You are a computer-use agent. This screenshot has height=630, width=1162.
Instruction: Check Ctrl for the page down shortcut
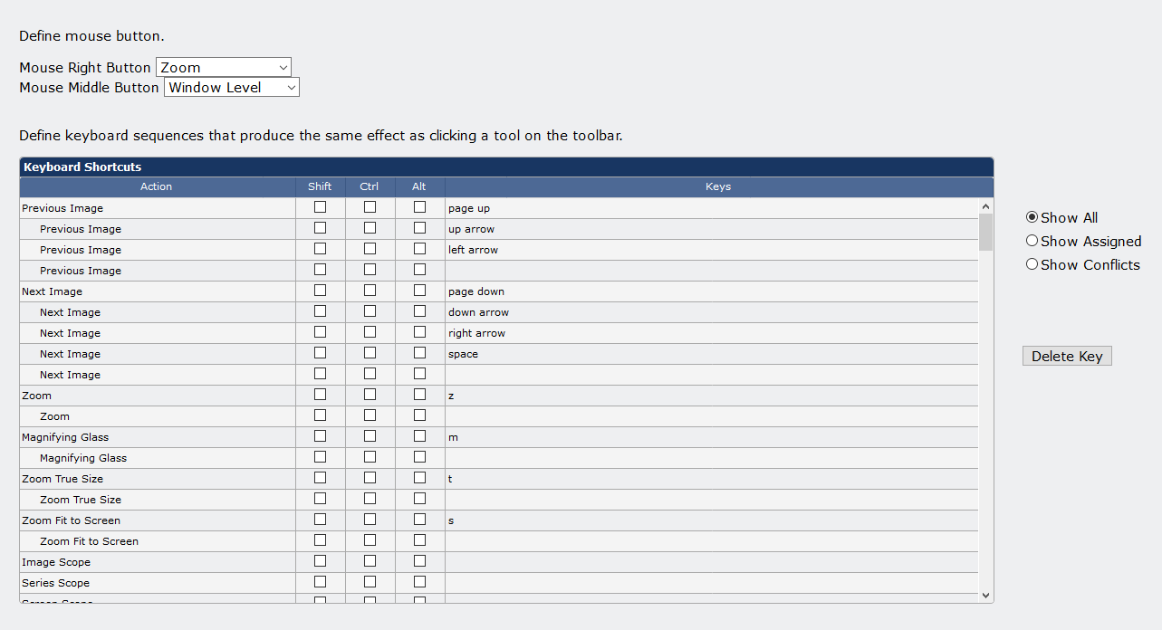tap(370, 291)
